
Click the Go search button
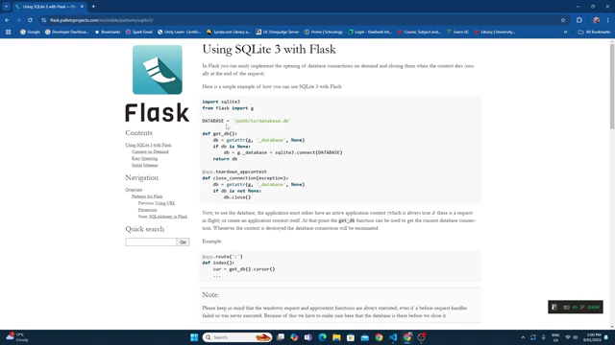click(x=183, y=242)
